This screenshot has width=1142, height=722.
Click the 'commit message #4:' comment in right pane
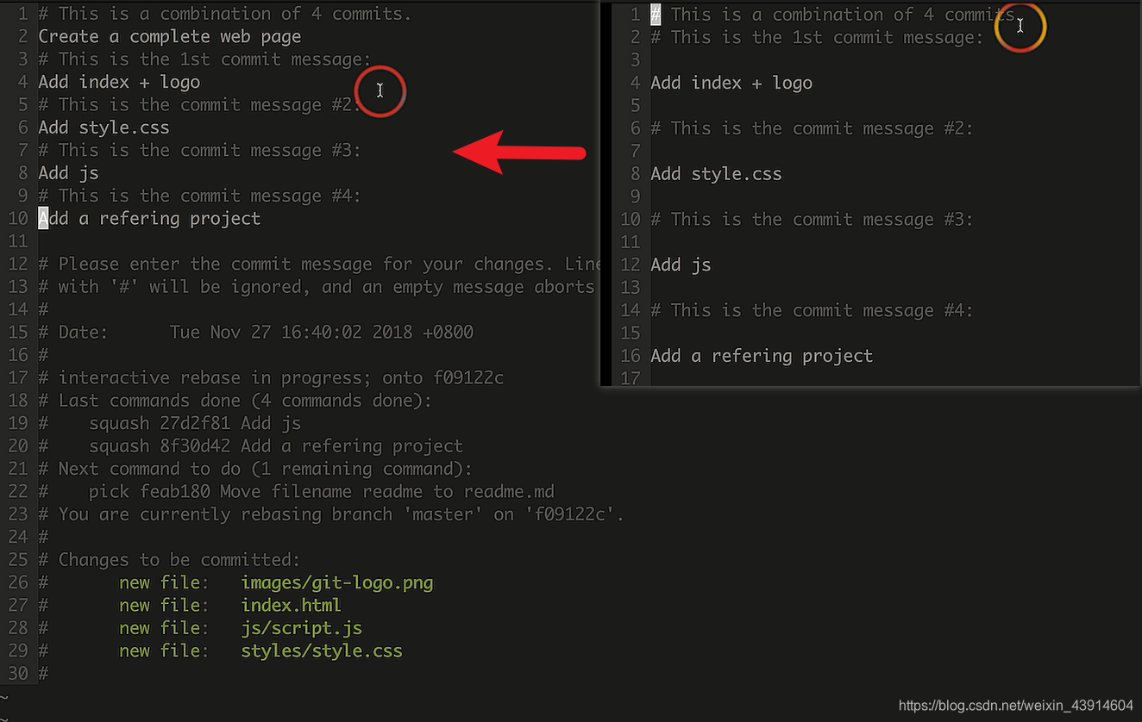click(812, 310)
